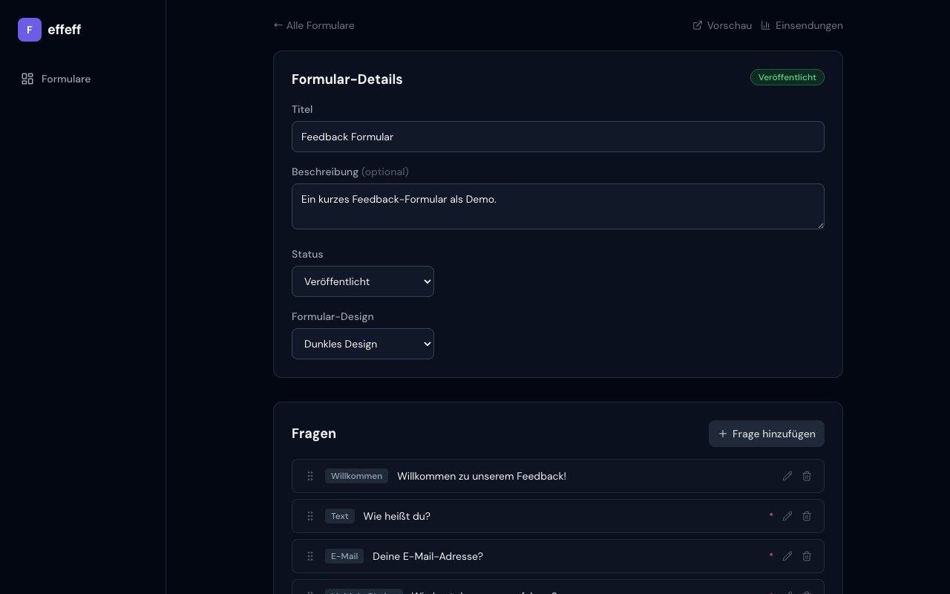Open the Einsendungen submissions page
This screenshot has height=594, width=950.
click(802, 25)
